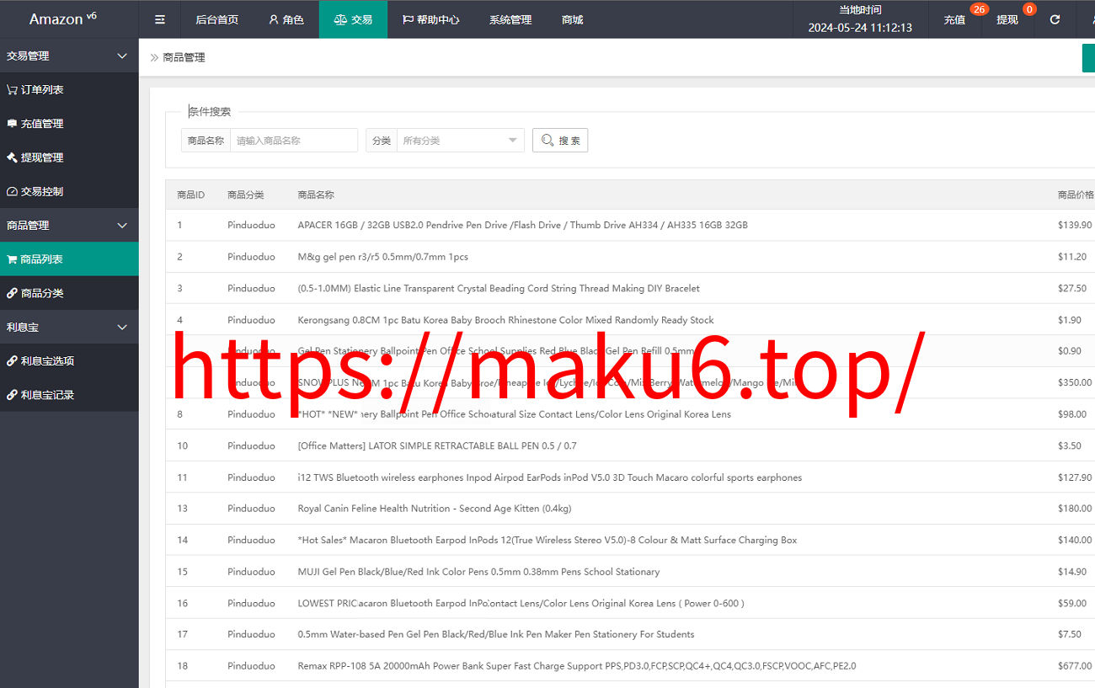Click the $139.90 price cell

click(x=1075, y=225)
